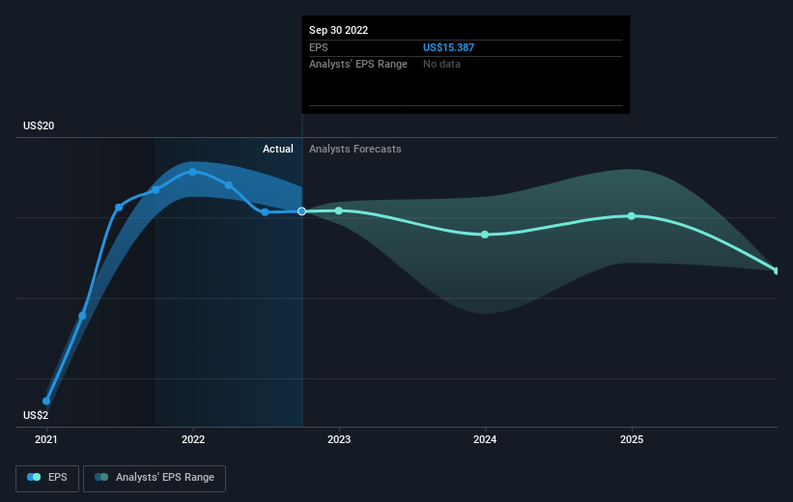Viewport: 793px width, 502px height.
Task: Select the EPS point just after 2022 peak
Action: click(x=229, y=185)
